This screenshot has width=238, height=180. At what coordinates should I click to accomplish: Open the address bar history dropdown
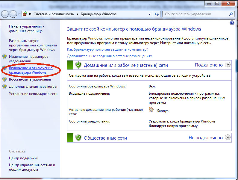point(150,14)
